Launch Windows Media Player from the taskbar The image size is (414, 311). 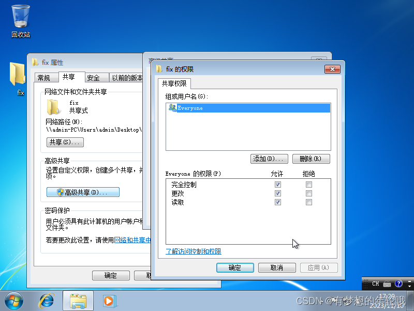click(x=109, y=301)
